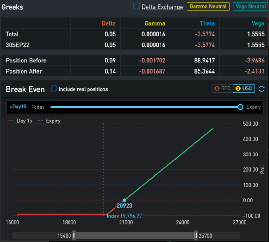Click the Today label on time slider
This screenshot has height=242, width=269.
[38, 107]
